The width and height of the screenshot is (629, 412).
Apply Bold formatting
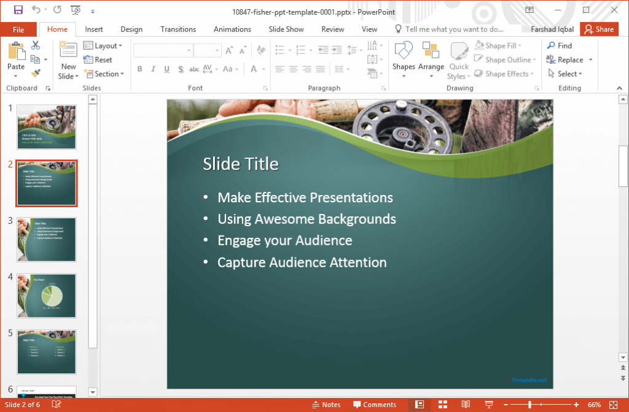coord(139,69)
